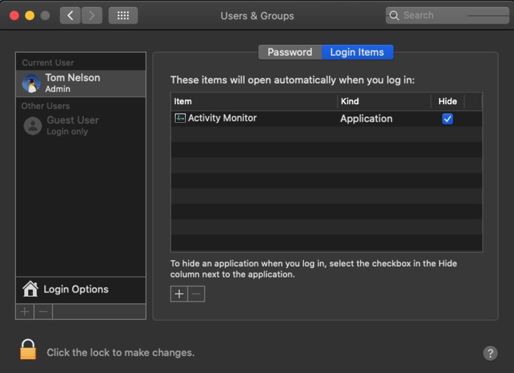Click the Activity Monitor app icon
The height and width of the screenshot is (373, 514).
180,118
